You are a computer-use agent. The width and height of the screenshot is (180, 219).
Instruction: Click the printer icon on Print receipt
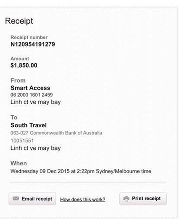click(126, 199)
